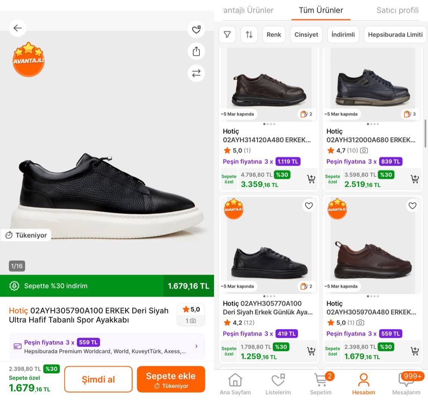Tap the share icon on product page
Screen dimensions: 428x404
196,51
